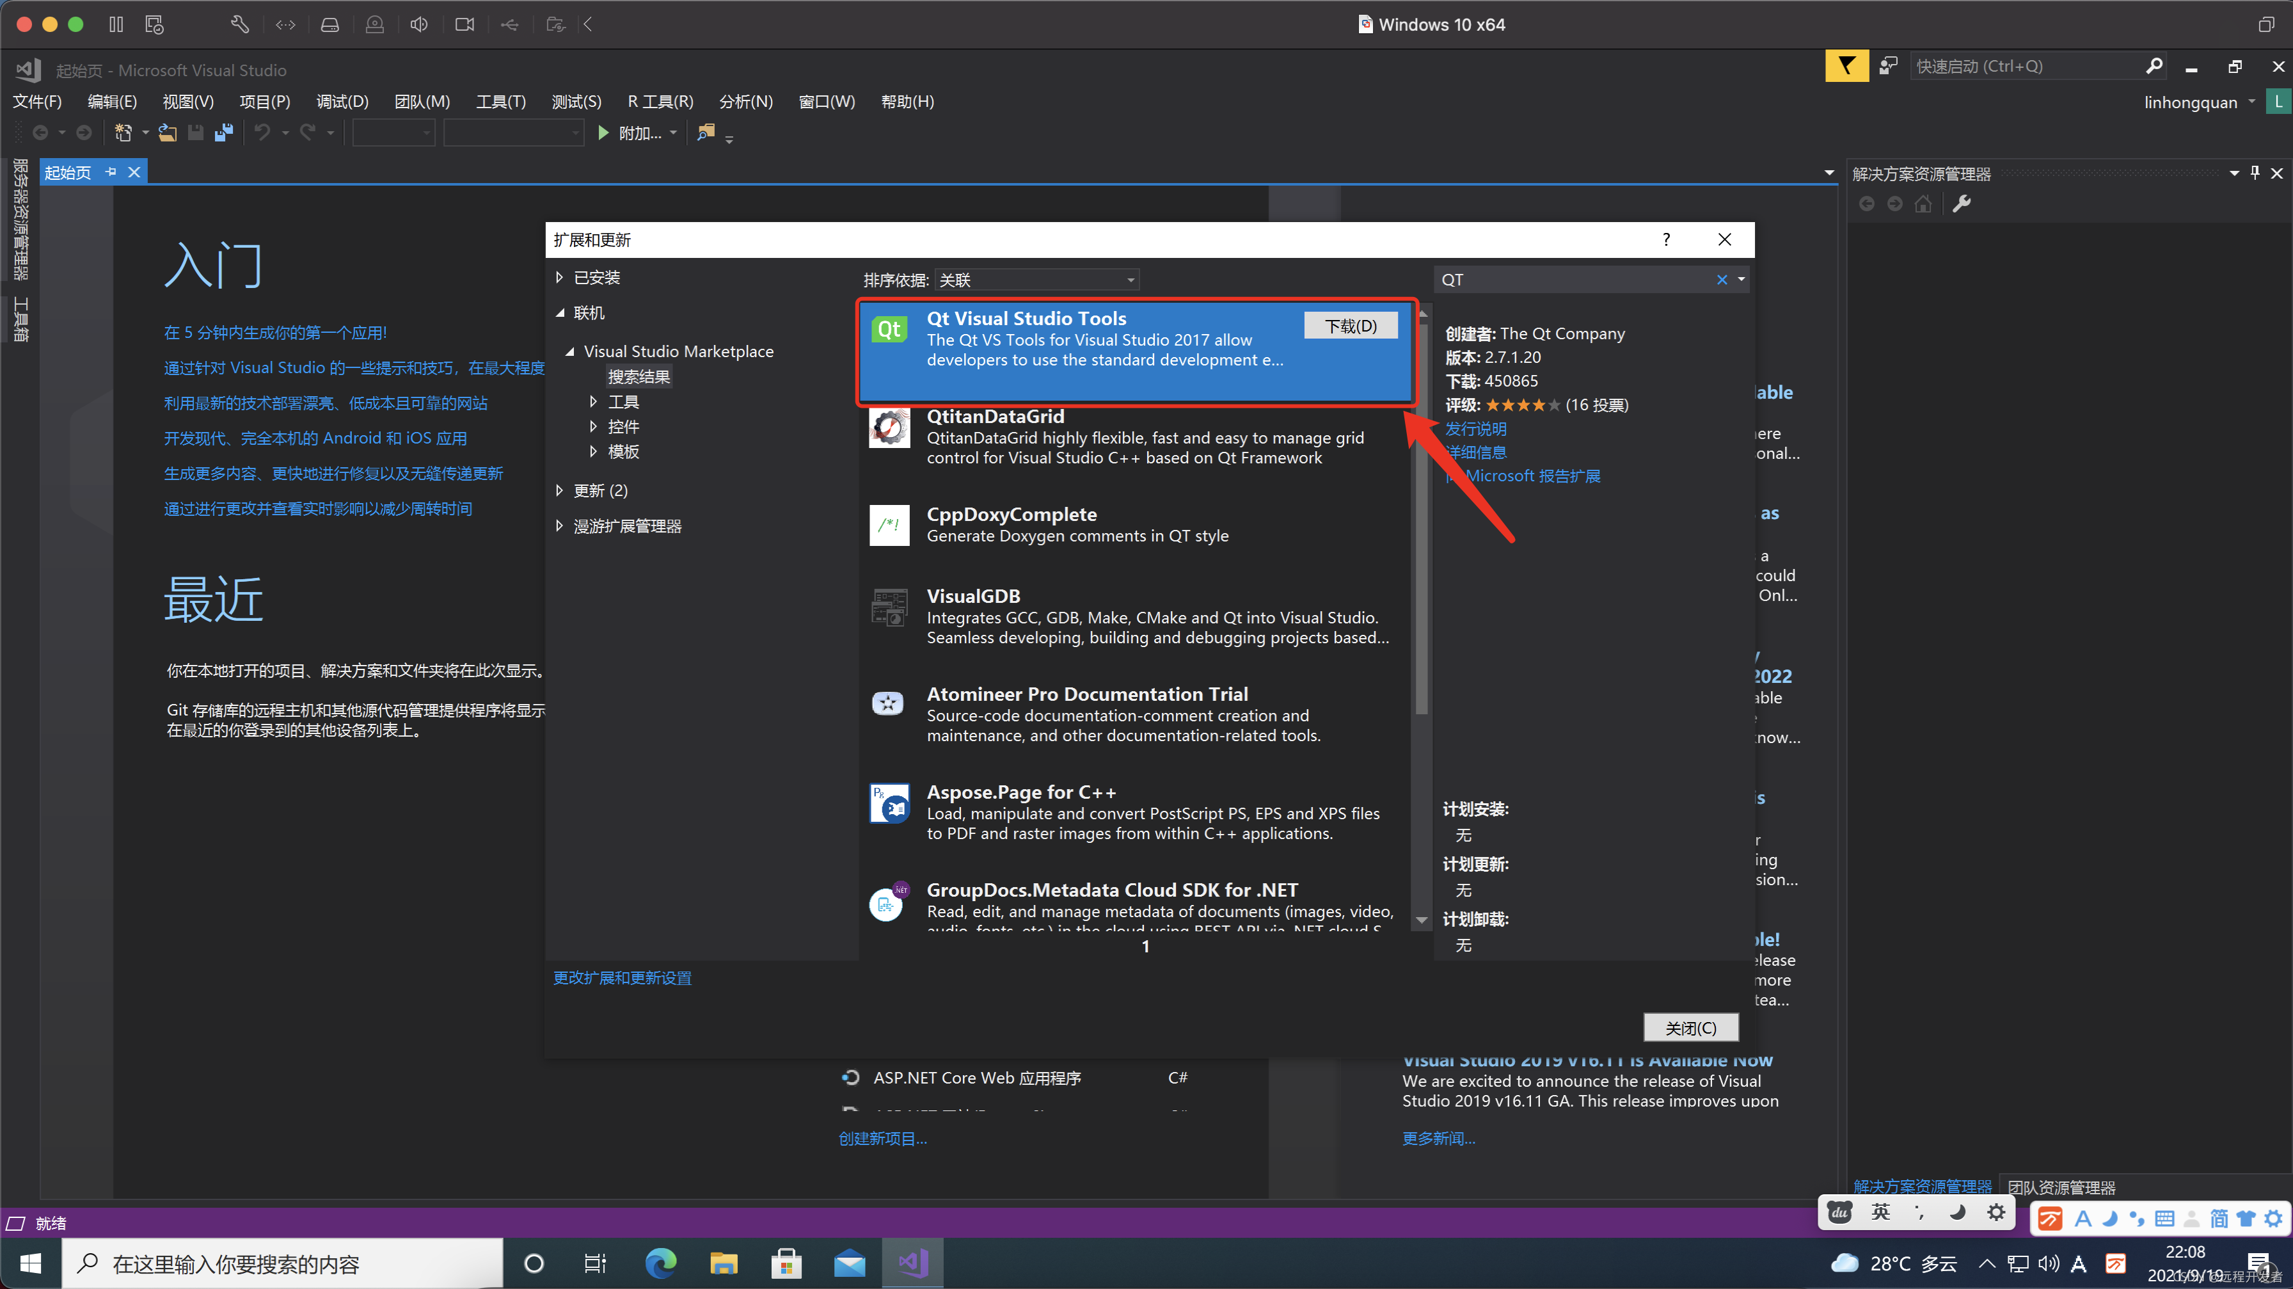Click the CppDoxyComplete extension icon
Viewport: 2293px width, 1289px height.
[889, 525]
